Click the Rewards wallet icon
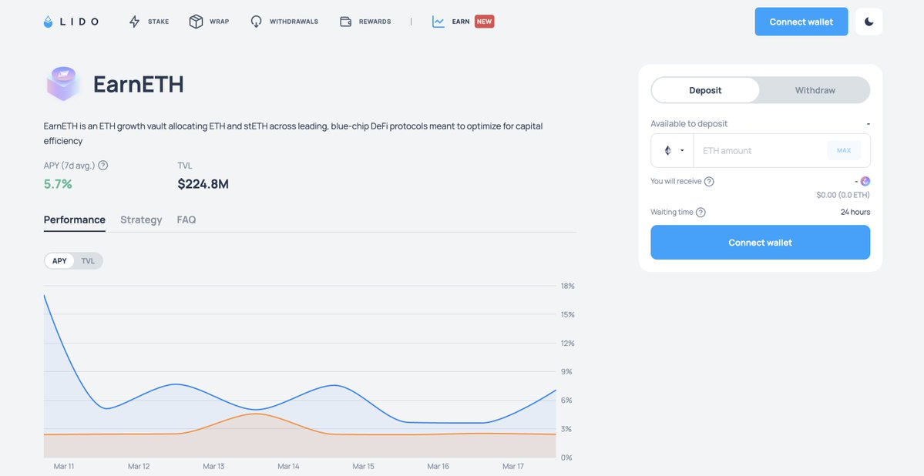 (x=346, y=22)
